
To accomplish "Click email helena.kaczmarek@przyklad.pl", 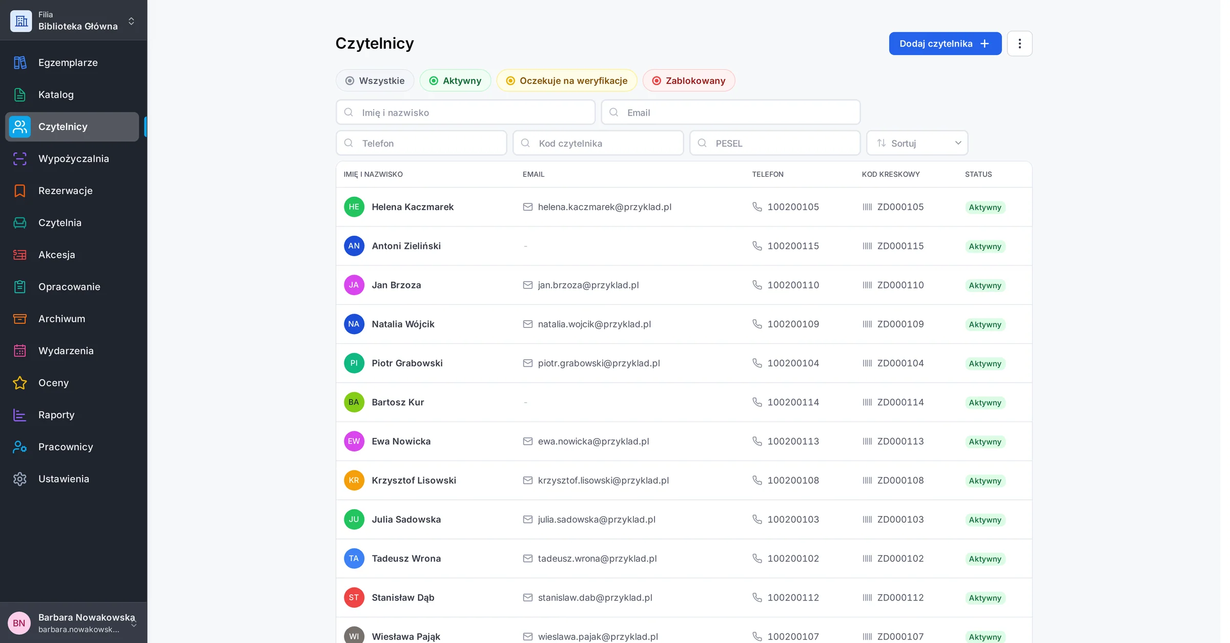I will 604,207.
